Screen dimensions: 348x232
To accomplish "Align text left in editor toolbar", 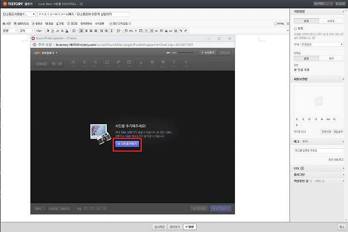I will pyautogui.click(x=82, y=31).
